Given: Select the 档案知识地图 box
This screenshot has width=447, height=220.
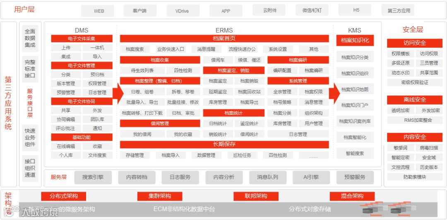Looking at the screenshot, I should [x=355, y=89].
